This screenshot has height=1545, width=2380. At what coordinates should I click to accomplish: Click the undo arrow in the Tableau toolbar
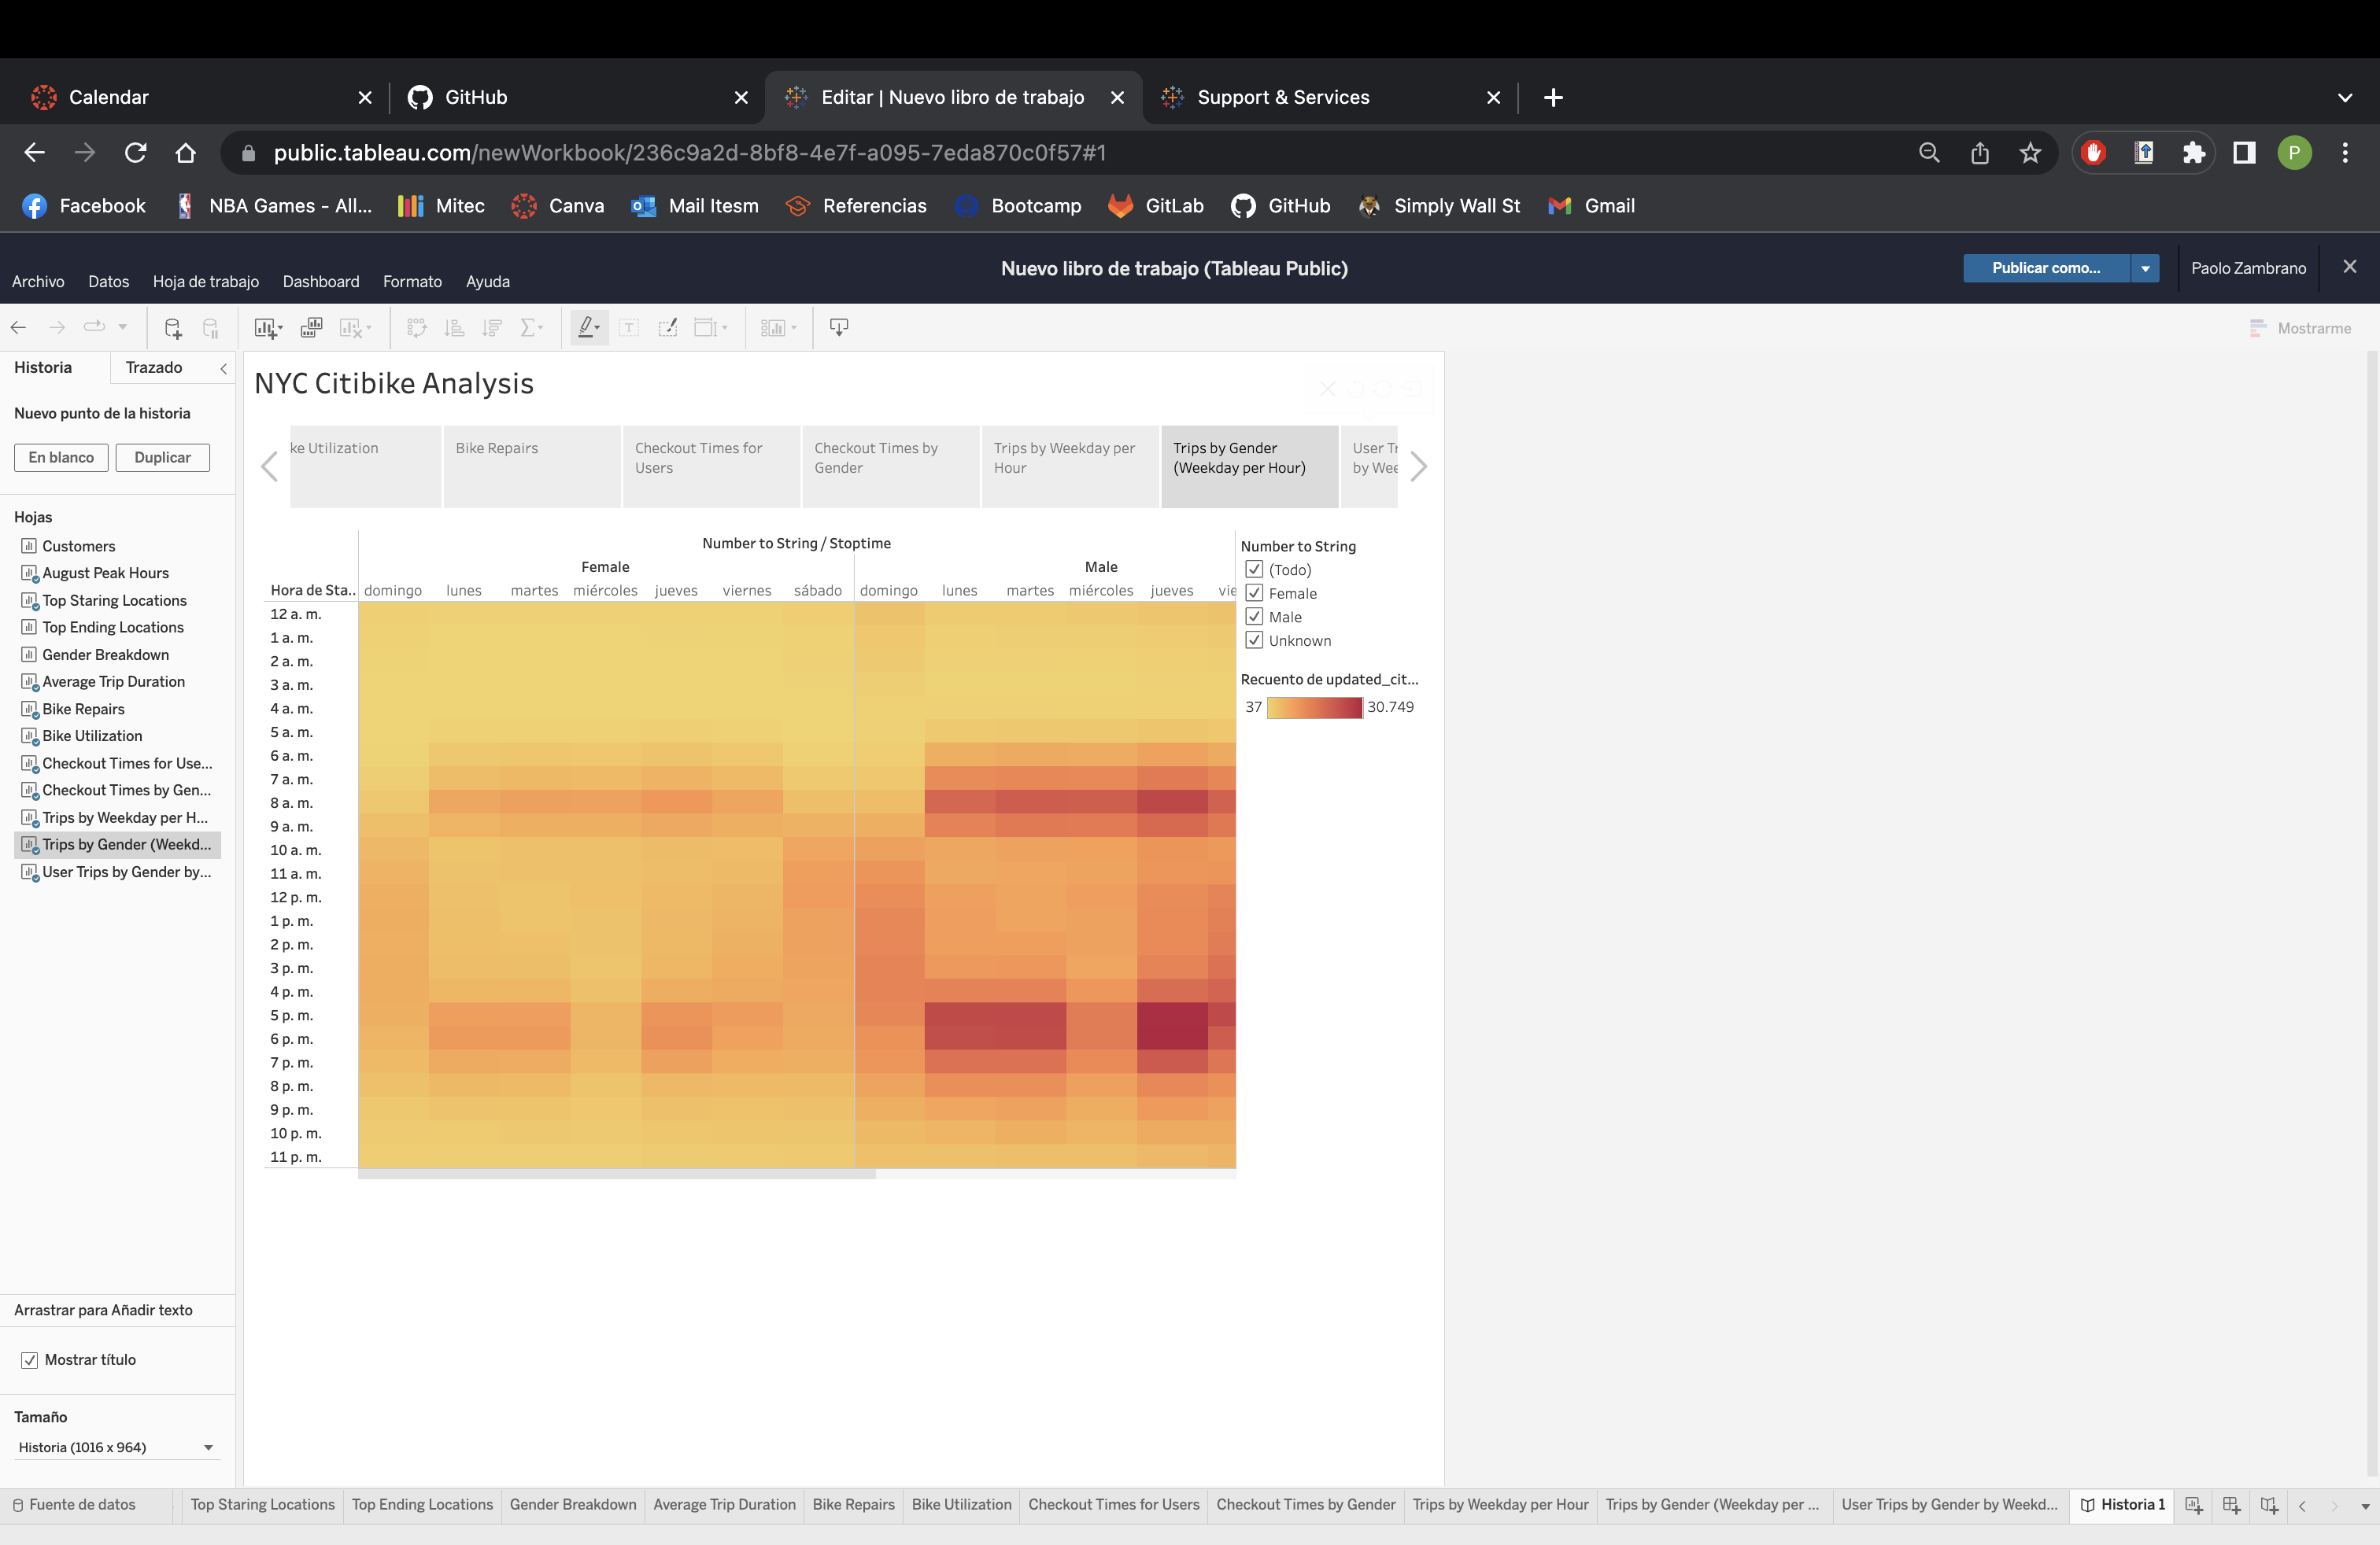pos(18,328)
